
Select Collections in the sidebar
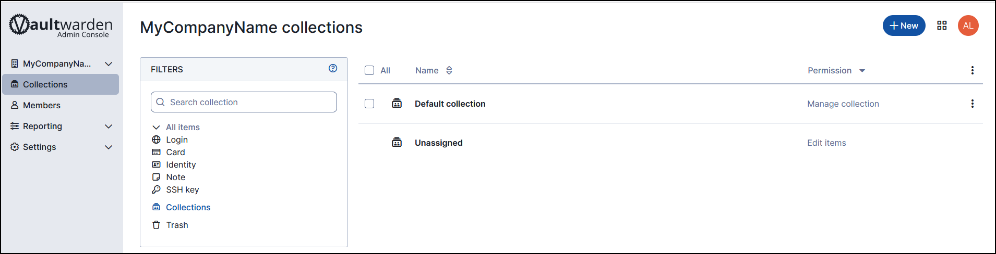45,84
